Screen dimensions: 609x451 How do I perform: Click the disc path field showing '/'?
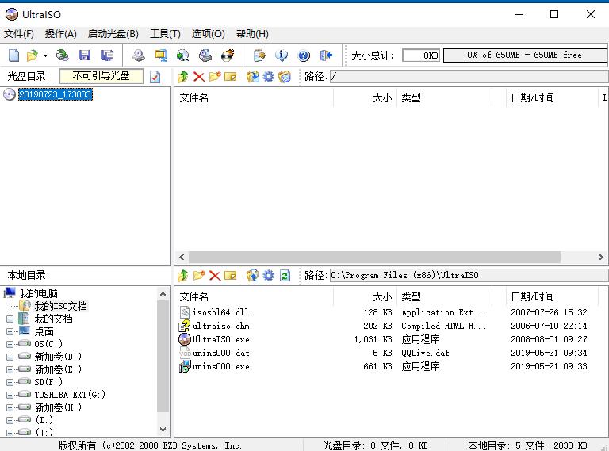(469, 76)
